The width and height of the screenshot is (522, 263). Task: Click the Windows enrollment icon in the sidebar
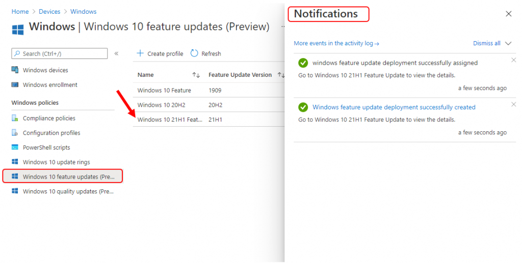coord(15,84)
